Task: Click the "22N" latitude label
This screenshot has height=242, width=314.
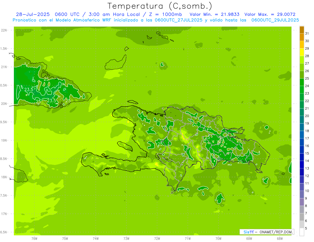Action: click(4, 30)
